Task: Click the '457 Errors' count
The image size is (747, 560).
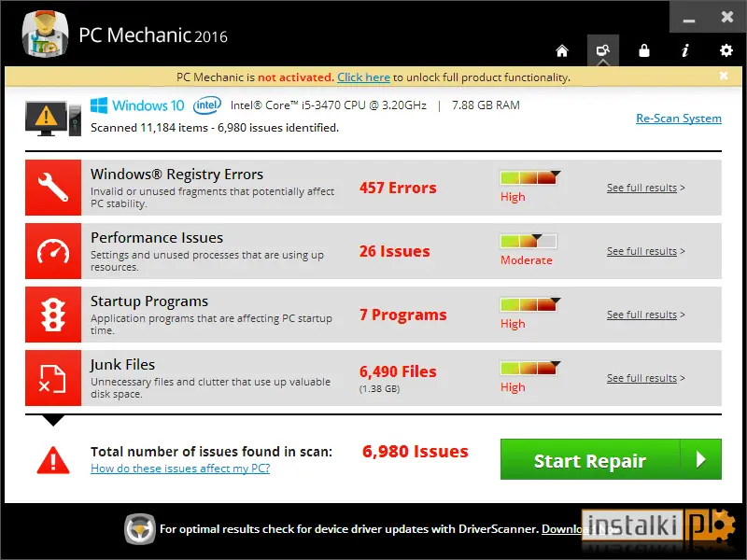Action: (398, 188)
